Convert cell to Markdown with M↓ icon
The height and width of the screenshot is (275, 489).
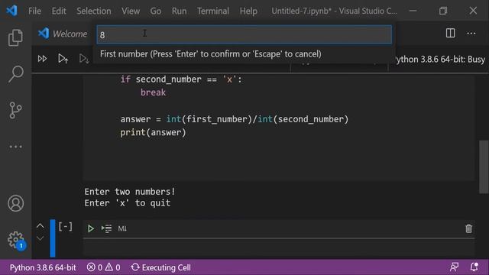tap(122, 228)
